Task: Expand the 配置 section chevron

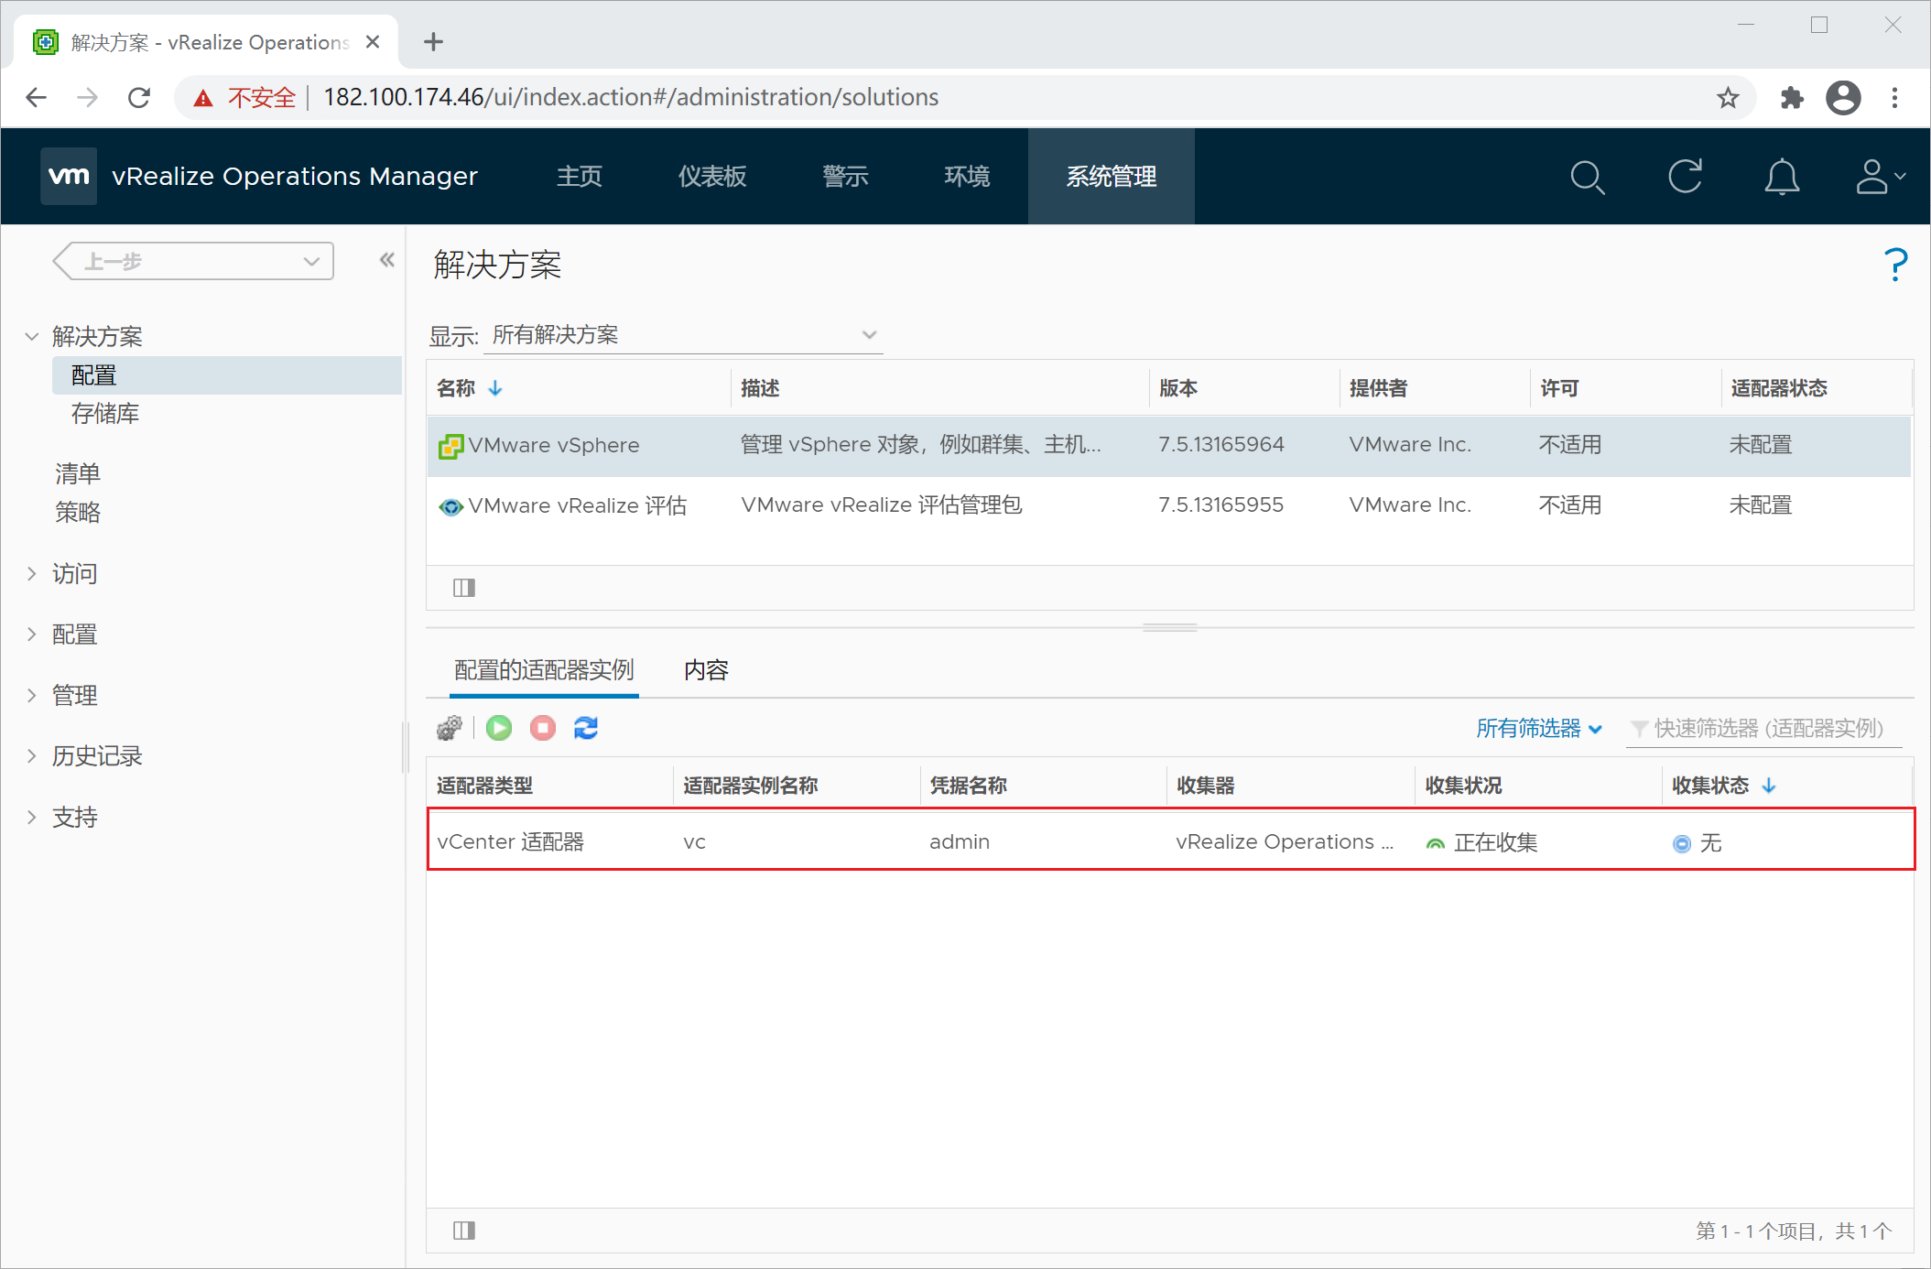Action: tap(32, 634)
